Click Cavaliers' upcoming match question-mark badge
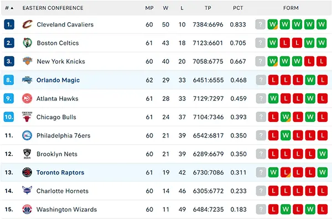The image size is (332, 219). [261, 24]
